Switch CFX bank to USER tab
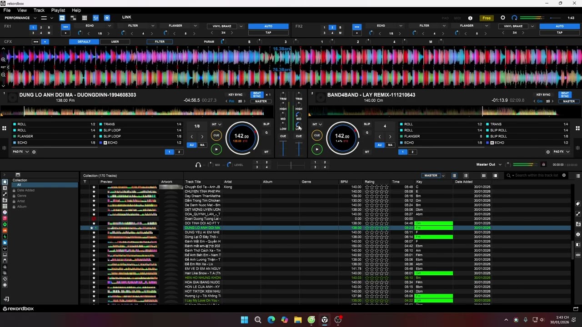 tap(115, 42)
